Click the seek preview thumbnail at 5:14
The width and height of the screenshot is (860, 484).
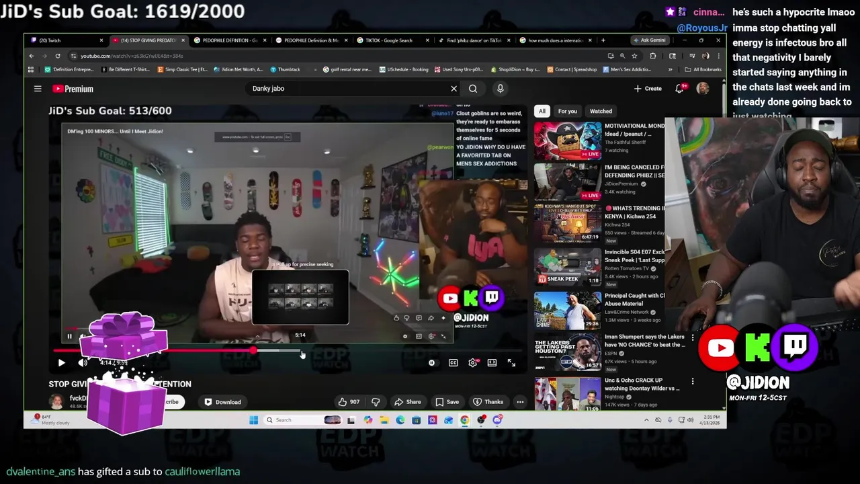pos(300,297)
